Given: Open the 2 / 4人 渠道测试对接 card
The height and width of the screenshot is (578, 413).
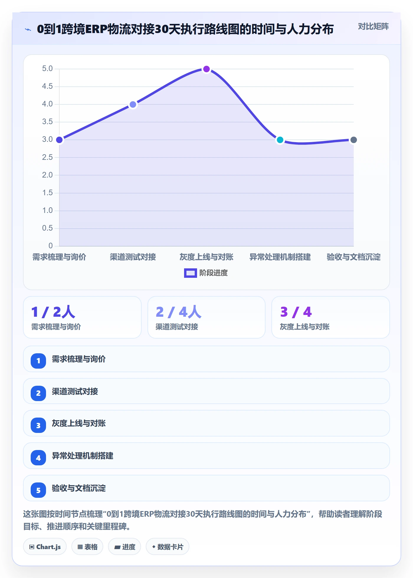Looking at the screenshot, I should (x=206, y=317).
